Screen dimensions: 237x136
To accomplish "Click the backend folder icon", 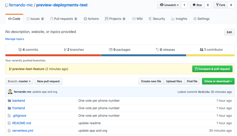I will click(x=9, y=101).
